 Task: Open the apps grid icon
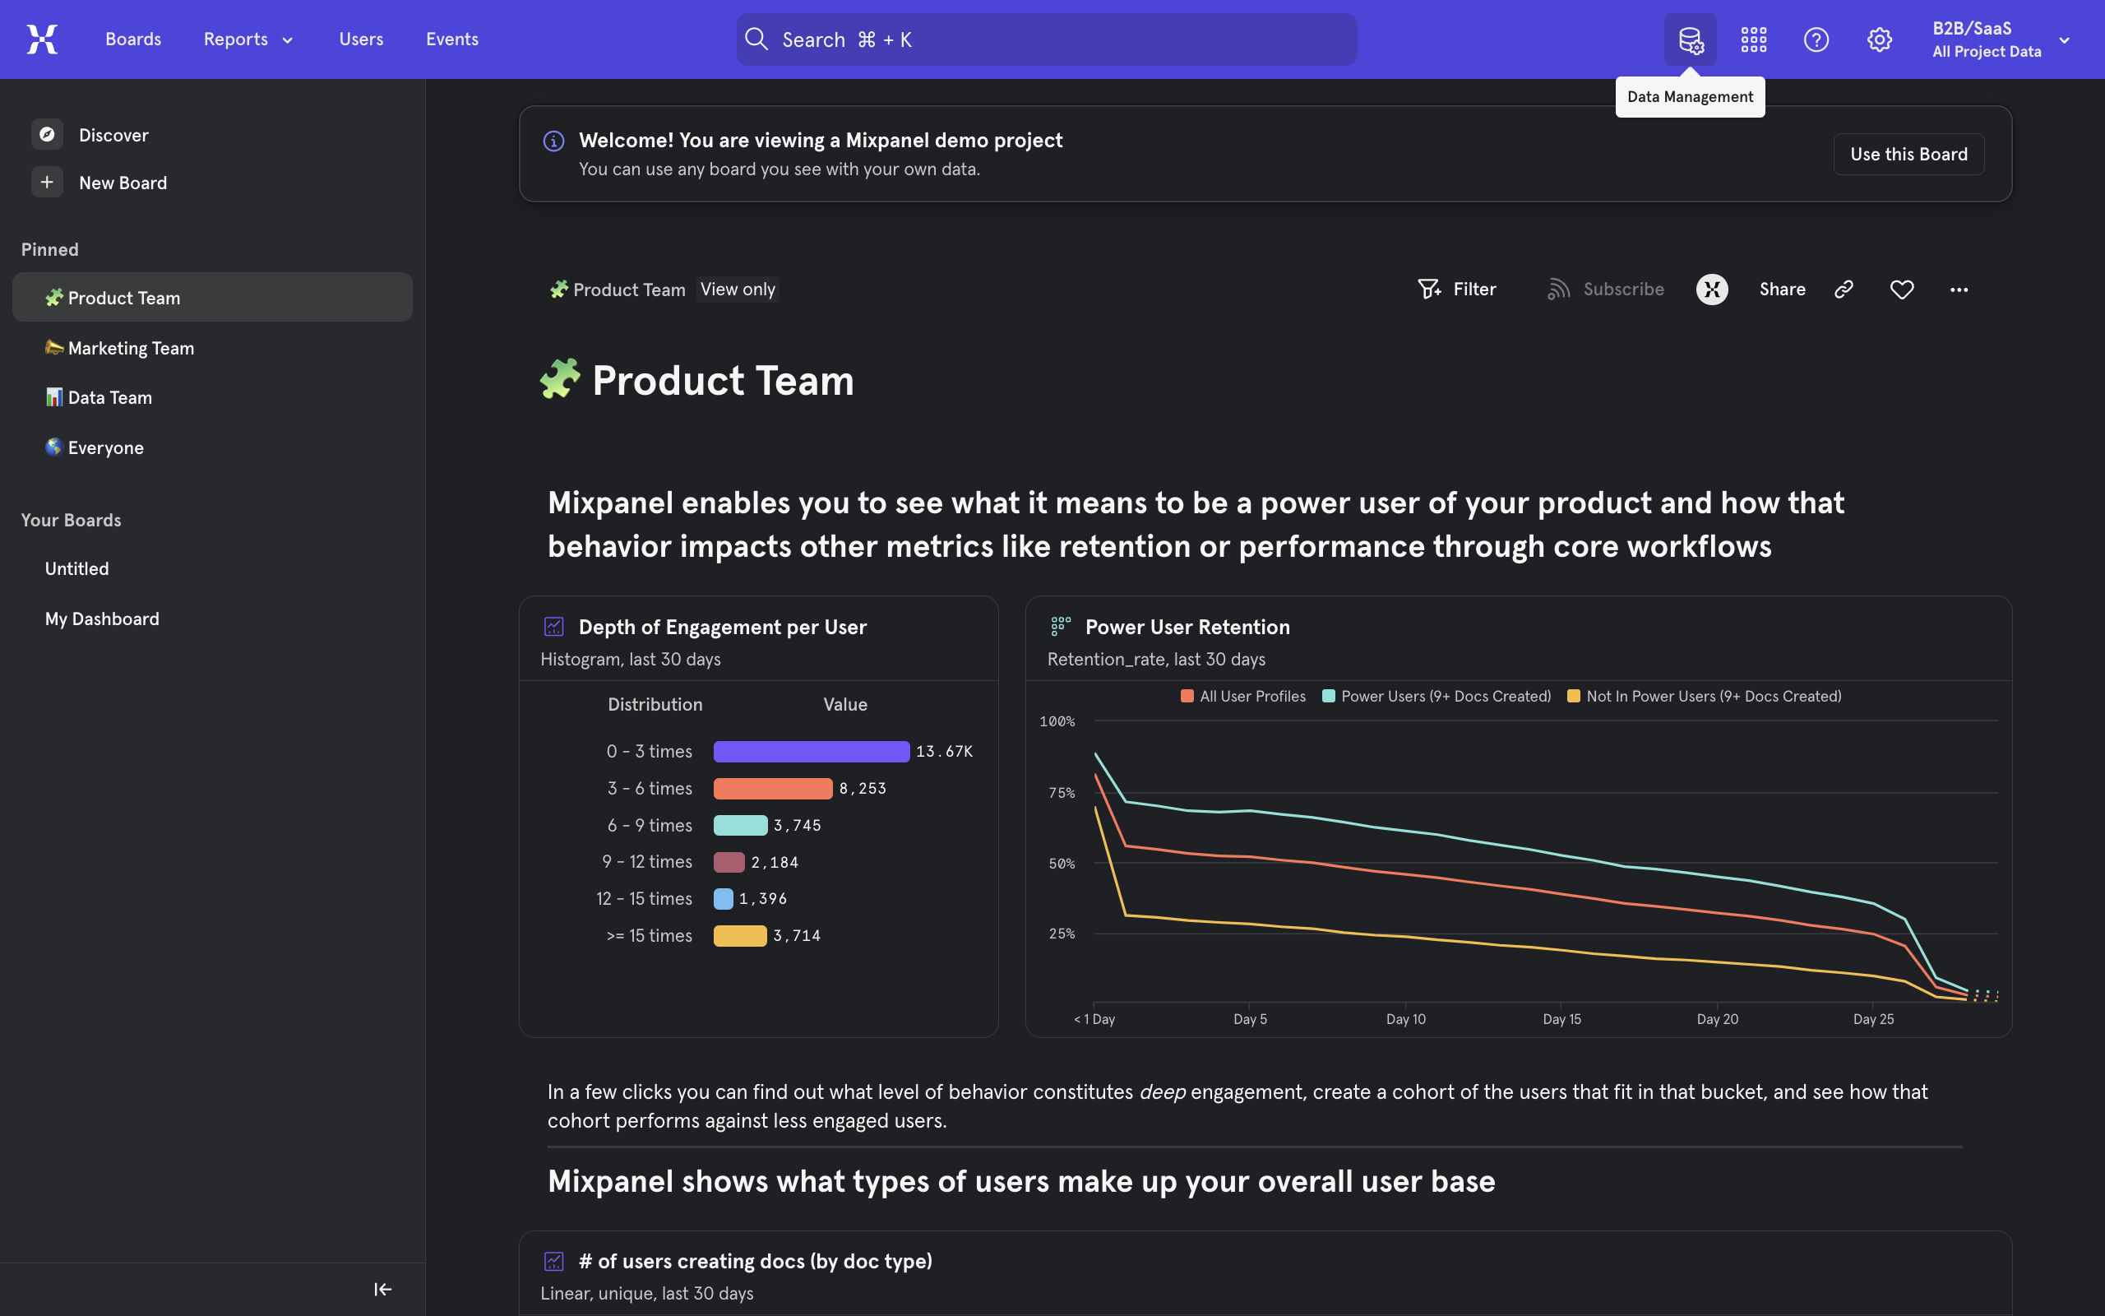click(x=1754, y=39)
